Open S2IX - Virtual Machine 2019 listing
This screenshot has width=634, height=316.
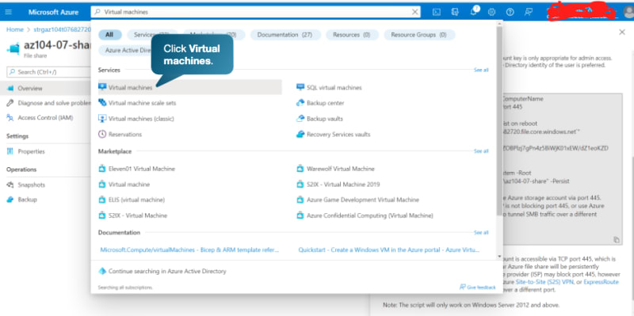(x=343, y=185)
